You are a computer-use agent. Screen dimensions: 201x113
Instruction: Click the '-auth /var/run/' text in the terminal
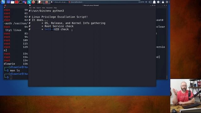(x=16, y=24)
